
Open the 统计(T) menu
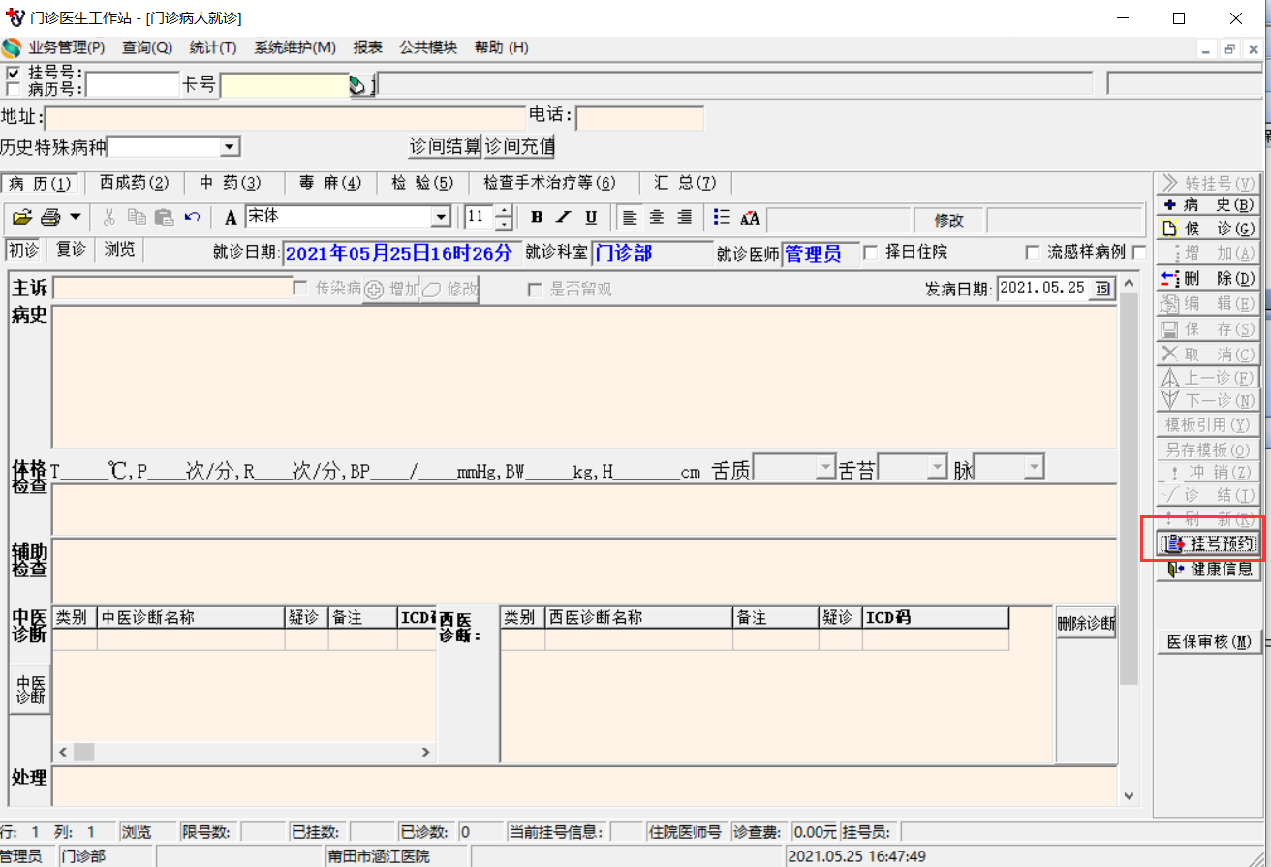click(213, 47)
